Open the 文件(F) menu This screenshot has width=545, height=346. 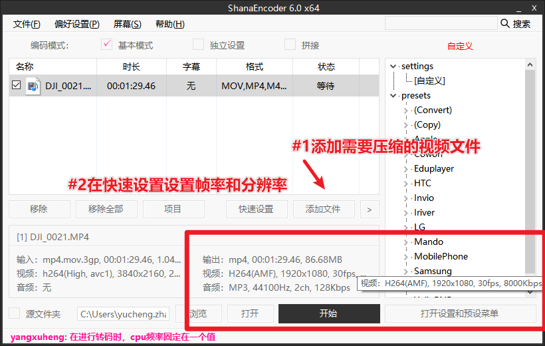pos(27,24)
